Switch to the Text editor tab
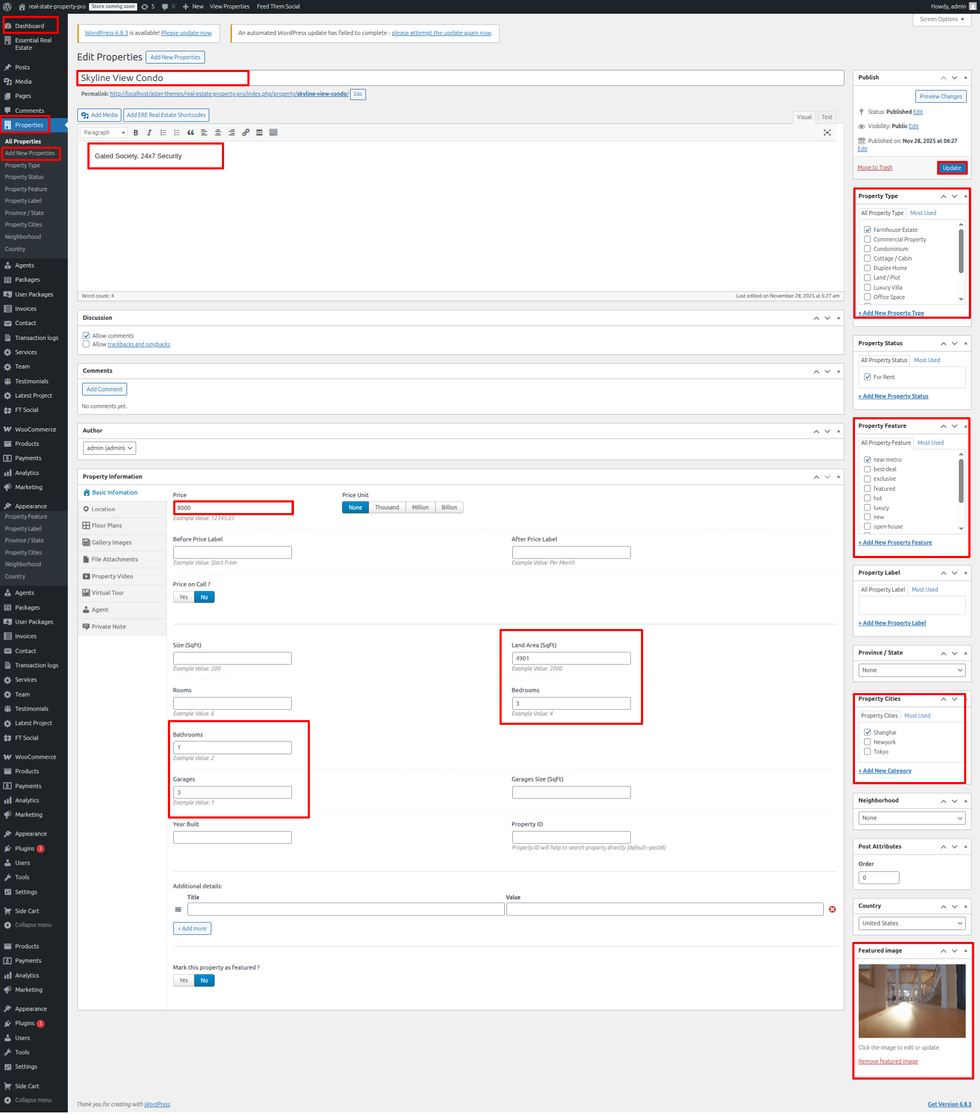 [827, 117]
